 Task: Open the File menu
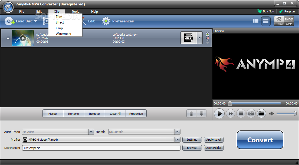(x=22, y=12)
